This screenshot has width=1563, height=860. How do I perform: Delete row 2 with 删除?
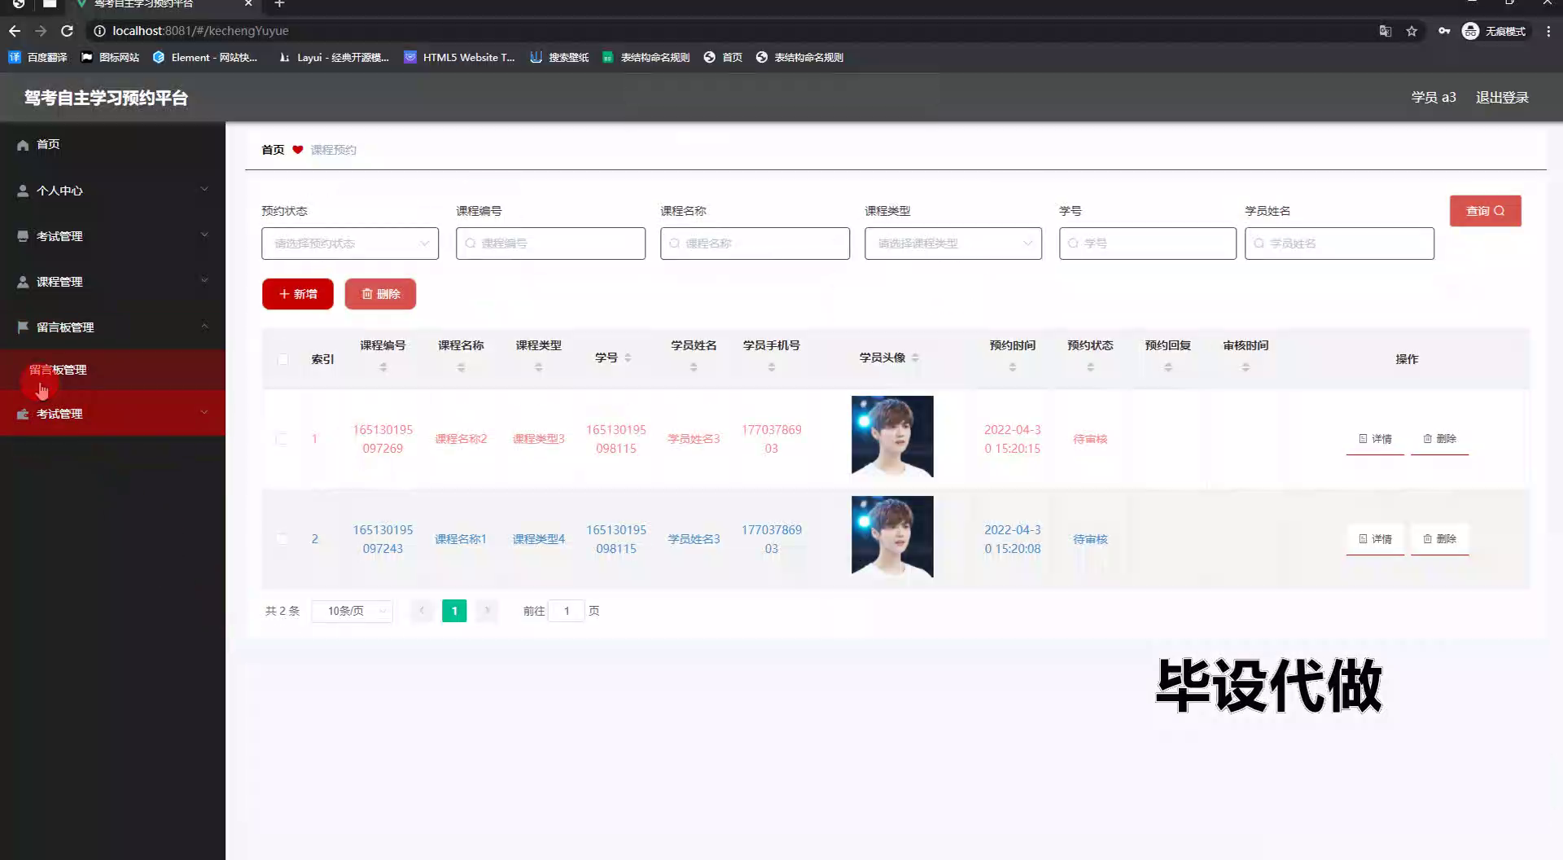[x=1439, y=539]
